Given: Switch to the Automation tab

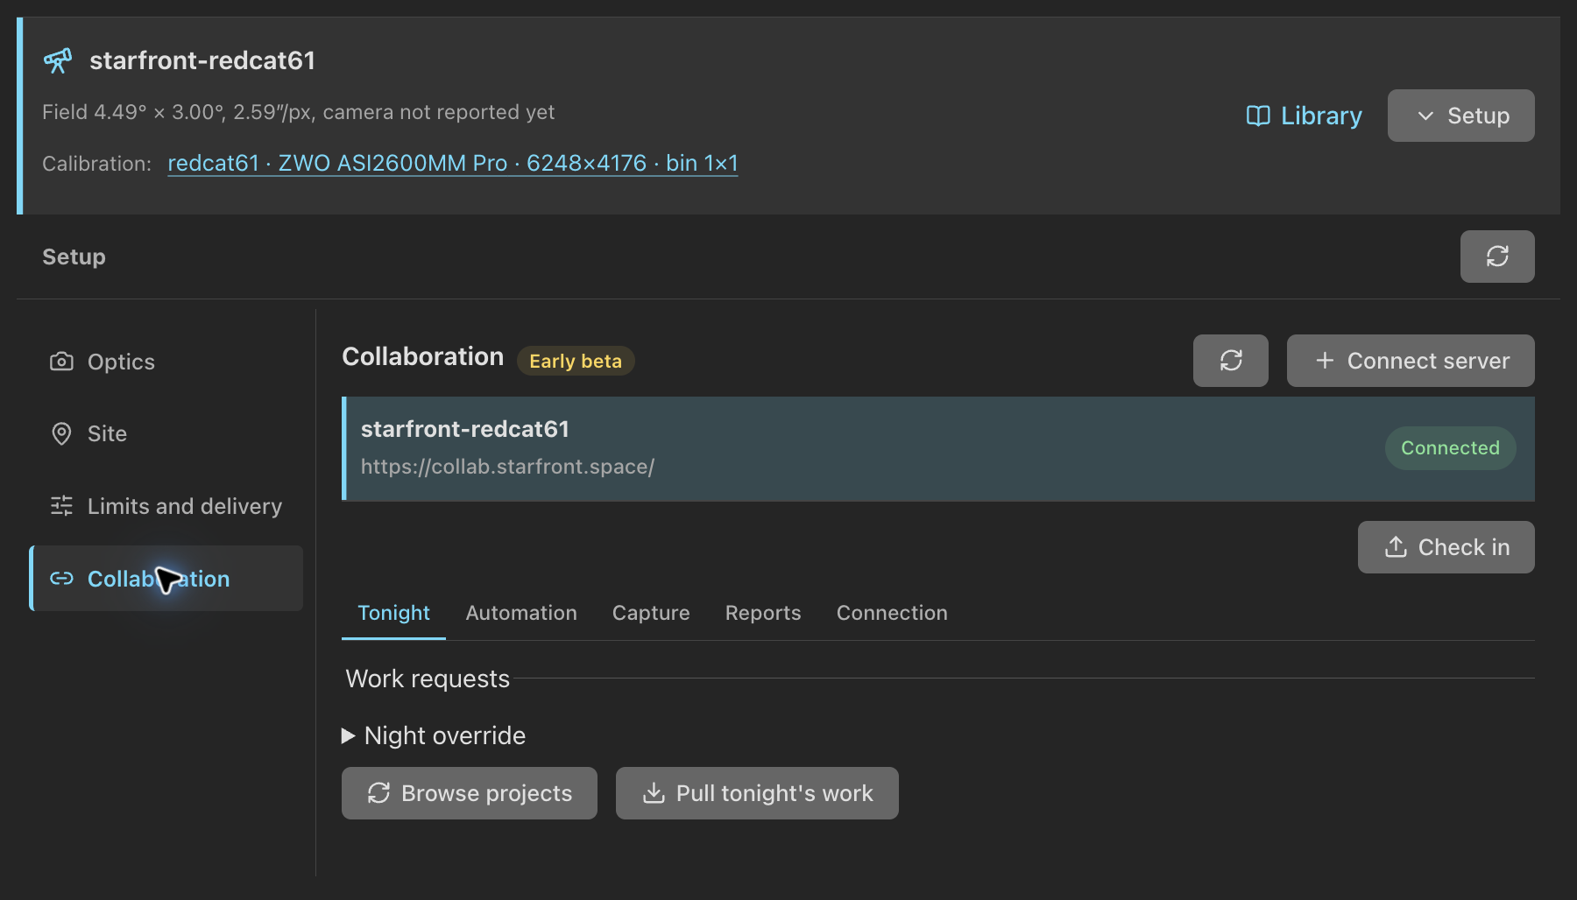Looking at the screenshot, I should pos(521,613).
